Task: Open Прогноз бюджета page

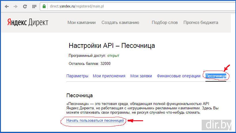Action: point(201,23)
